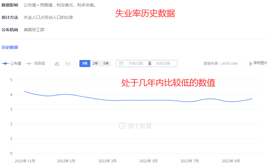Click the 2021年 11月 axis label
Screen dimensions: 270x167
pos(25,161)
